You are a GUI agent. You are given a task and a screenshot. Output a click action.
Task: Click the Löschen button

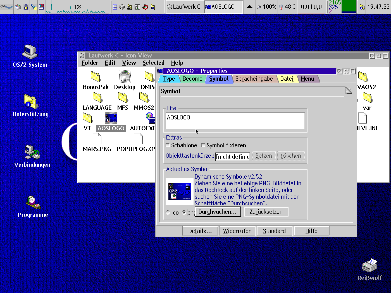point(291,156)
